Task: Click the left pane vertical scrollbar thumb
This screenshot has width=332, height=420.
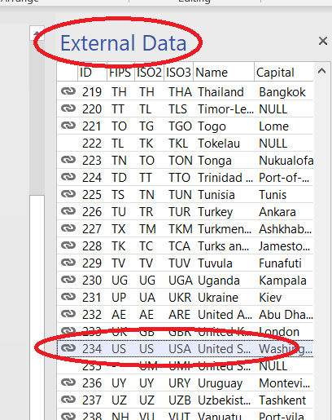Action: pyautogui.click(x=37, y=307)
